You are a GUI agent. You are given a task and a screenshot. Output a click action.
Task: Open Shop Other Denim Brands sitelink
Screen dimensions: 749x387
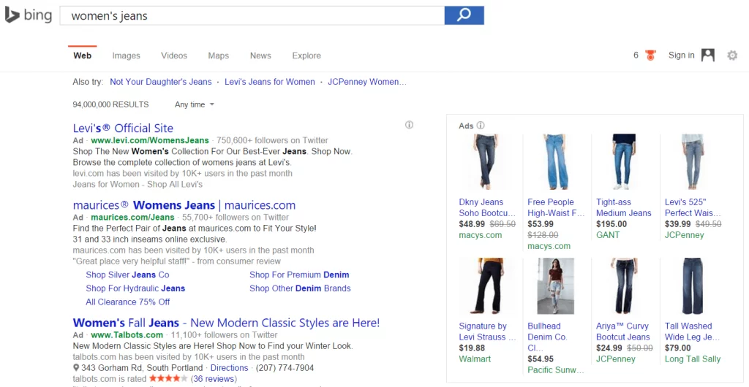coord(300,288)
